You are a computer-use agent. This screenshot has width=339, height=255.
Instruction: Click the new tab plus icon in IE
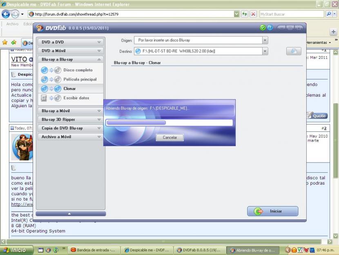click(333, 32)
